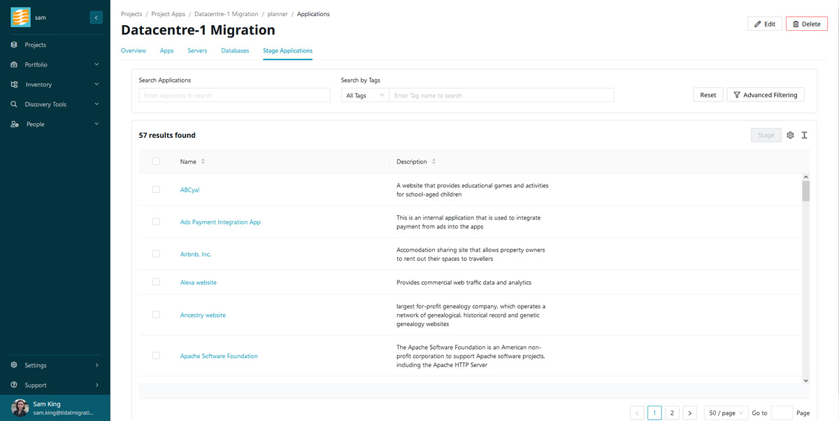Viewport: 839px width, 421px height.
Task: Click the Projects stack icon
Action: [14, 45]
